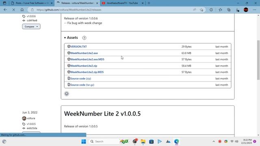Open browser Settings and more menu
The height and width of the screenshot is (146, 260).
pos(255,10)
